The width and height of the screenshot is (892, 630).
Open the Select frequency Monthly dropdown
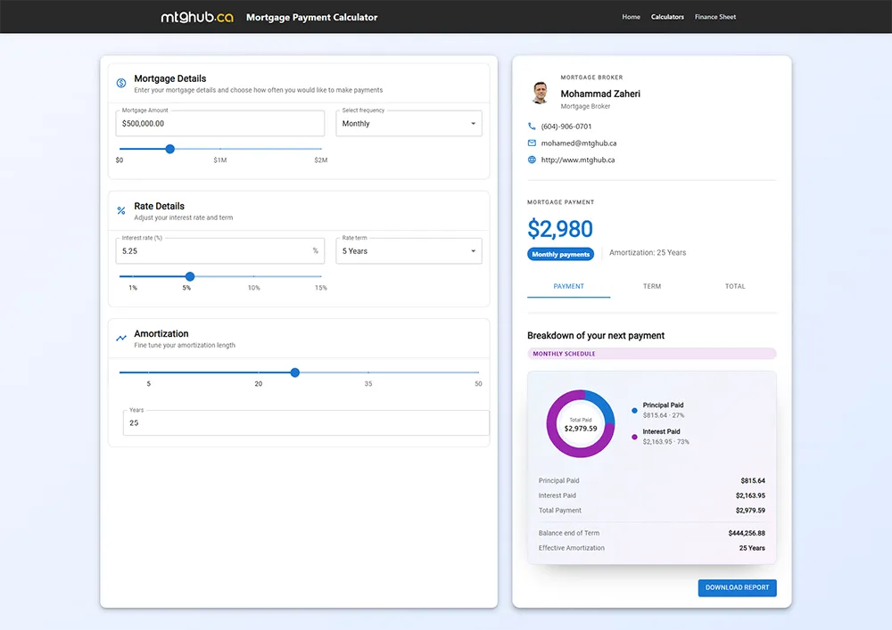[409, 123]
